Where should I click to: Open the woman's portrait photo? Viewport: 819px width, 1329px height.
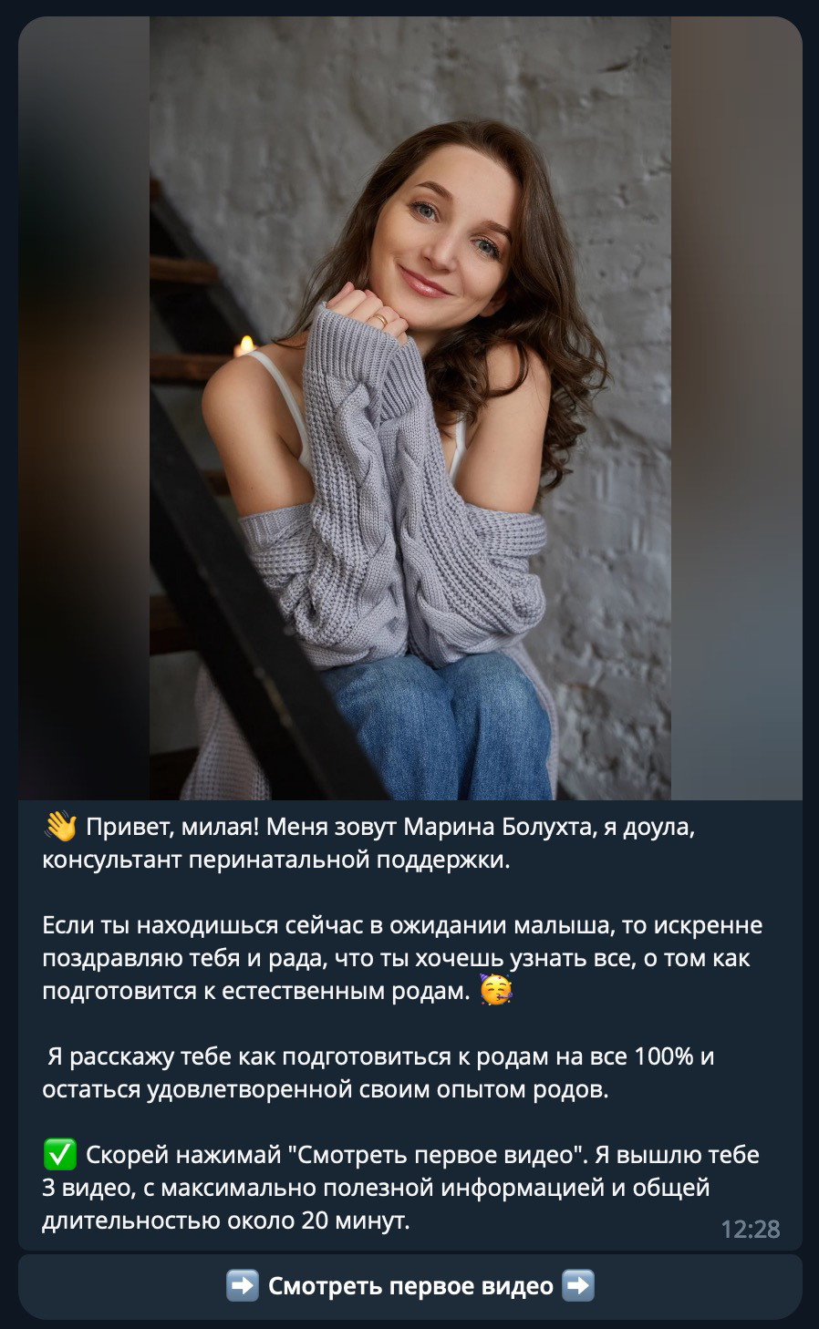click(x=410, y=408)
